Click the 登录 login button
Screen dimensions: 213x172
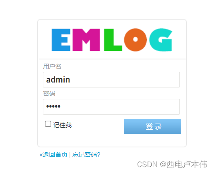click(x=152, y=126)
